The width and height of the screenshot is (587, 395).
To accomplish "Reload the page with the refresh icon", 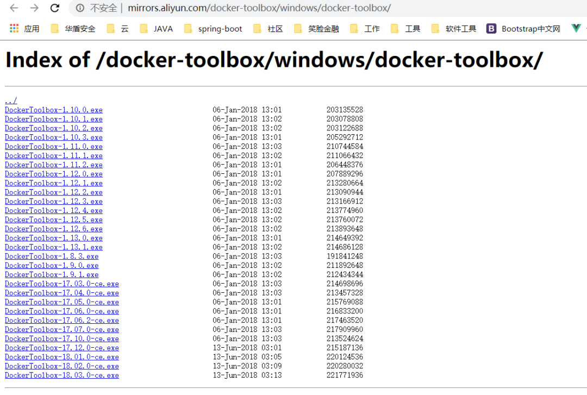I will click(55, 8).
